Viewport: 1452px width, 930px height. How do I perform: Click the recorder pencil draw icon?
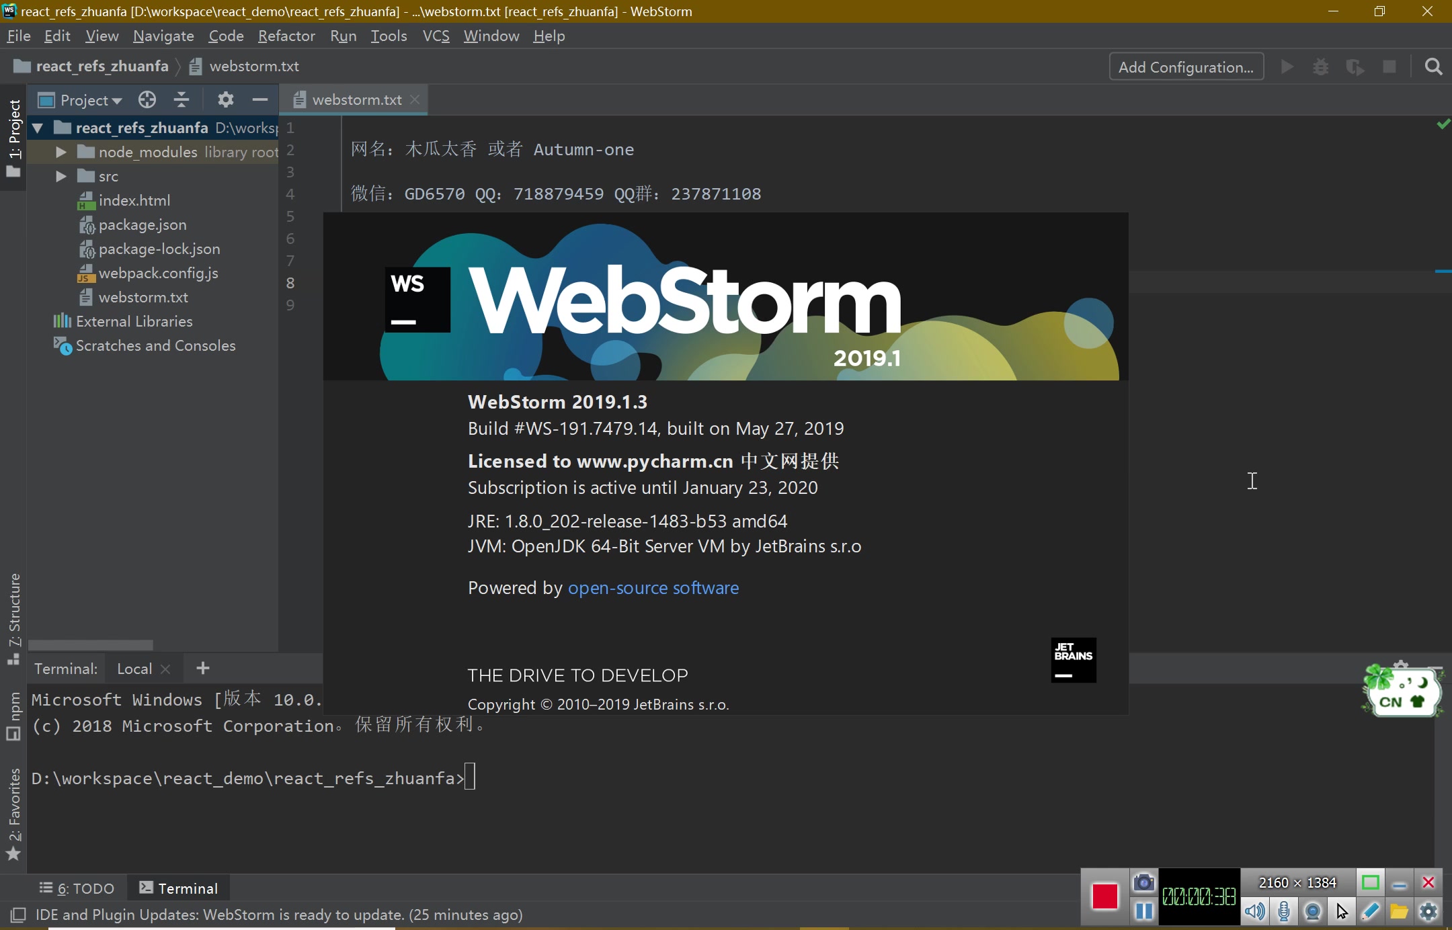tap(1371, 911)
